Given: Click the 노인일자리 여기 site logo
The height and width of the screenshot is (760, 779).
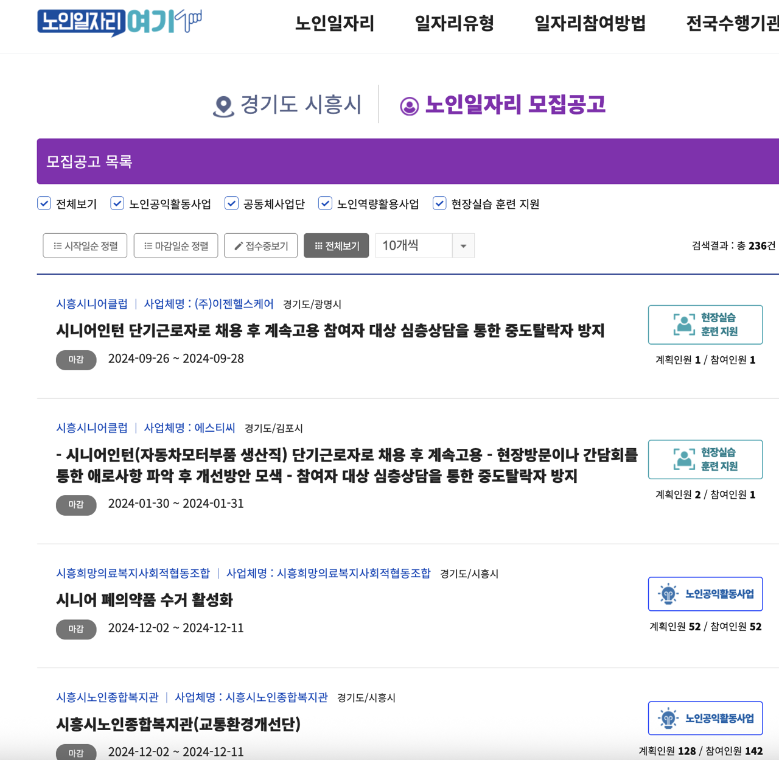Looking at the screenshot, I should (x=119, y=22).
